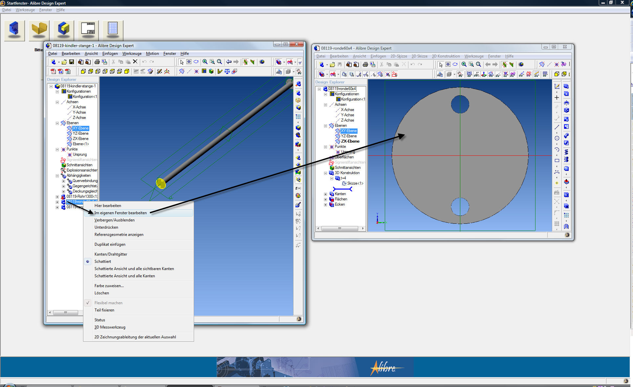
Task: Click the zoom window icon in kindler-stange toolbar
Action: (212, 62)
